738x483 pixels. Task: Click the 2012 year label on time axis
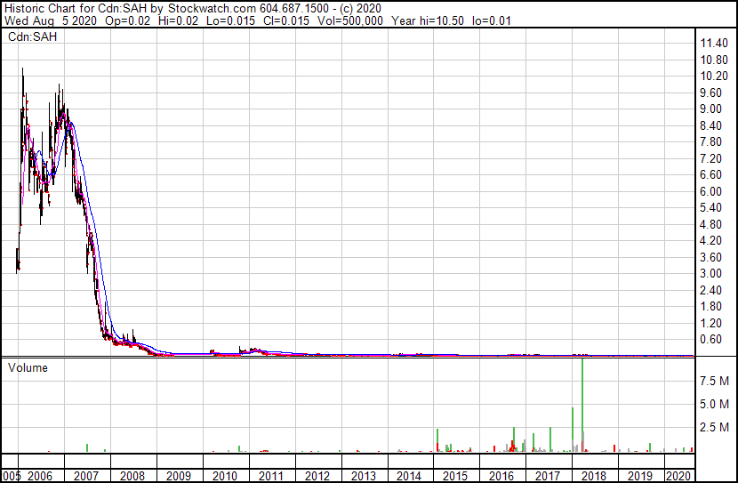[x=317, y=476]
